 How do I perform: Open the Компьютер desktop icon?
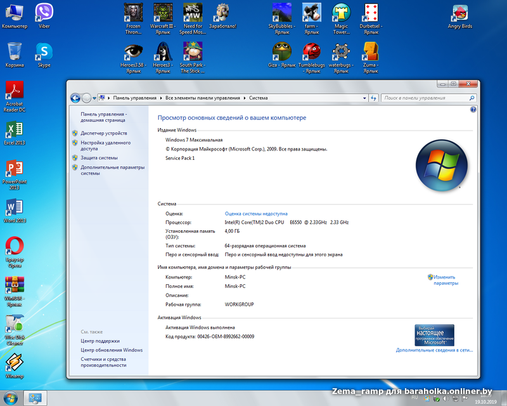click(x=15, y=16)
